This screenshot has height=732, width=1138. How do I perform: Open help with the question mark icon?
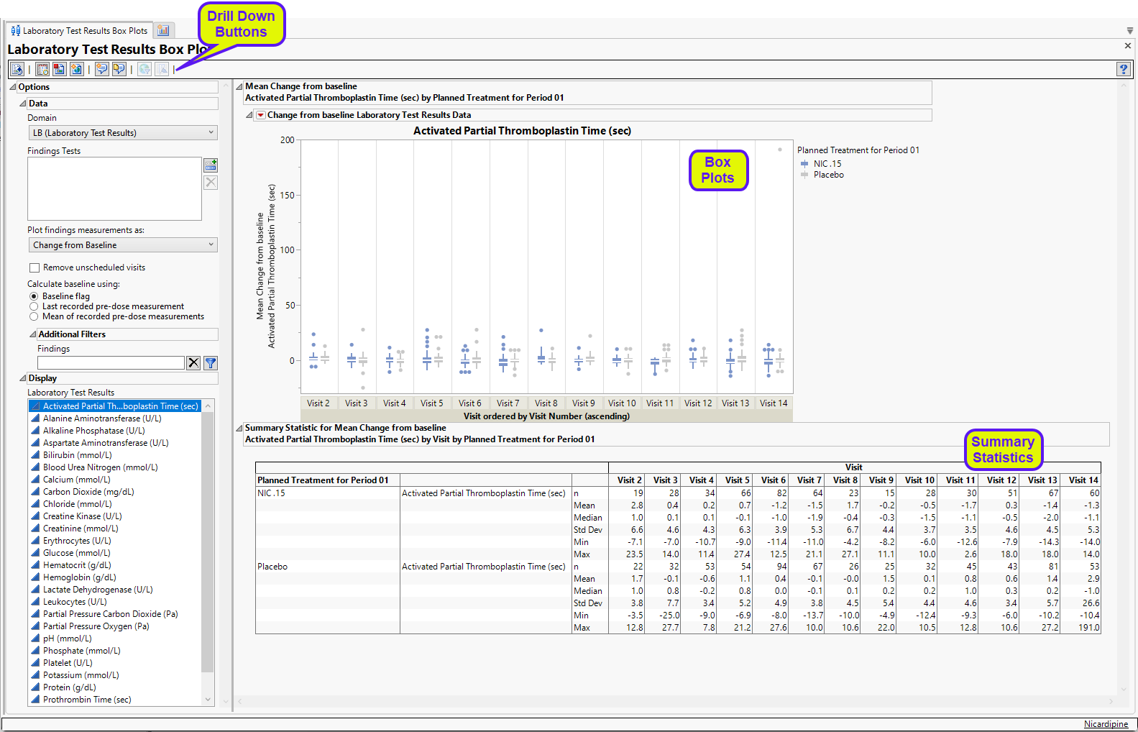pos(1123,69)
